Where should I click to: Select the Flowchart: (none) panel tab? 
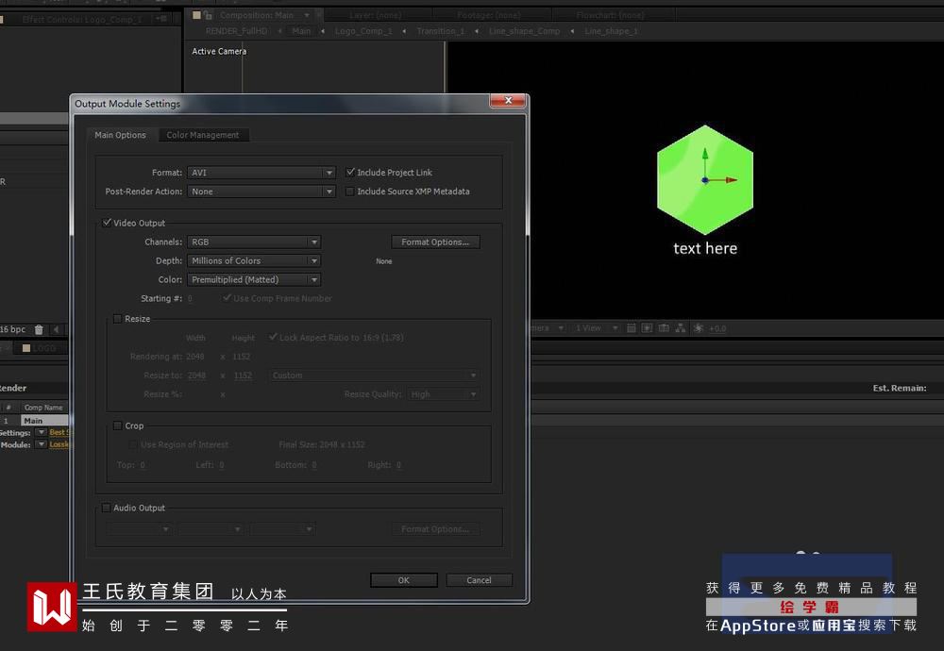coord(610,15)
